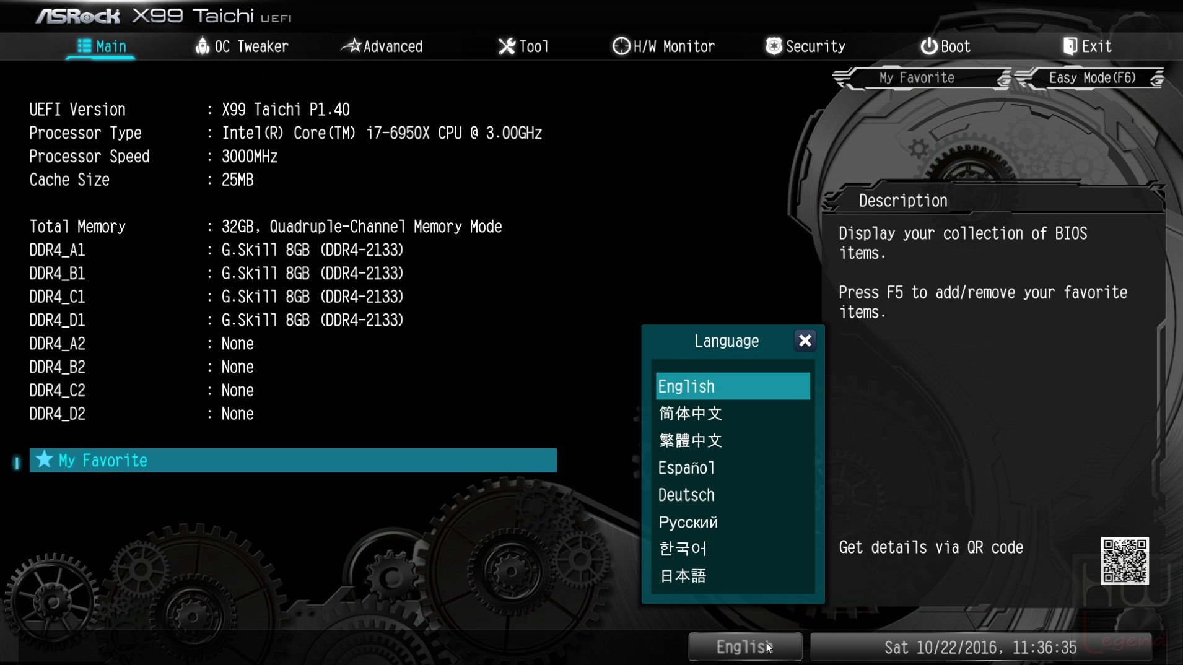Screen dimensions: 1183x665
Task: Click the DDR4_B2 None row
Action: pyautogui.click(x=142, y=367)
